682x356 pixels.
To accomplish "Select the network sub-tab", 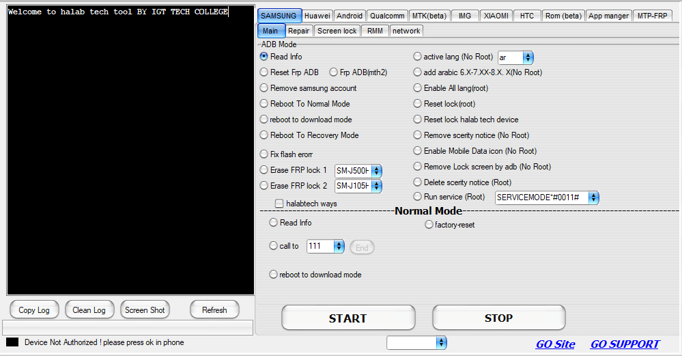I will click(x=406, y=31).
